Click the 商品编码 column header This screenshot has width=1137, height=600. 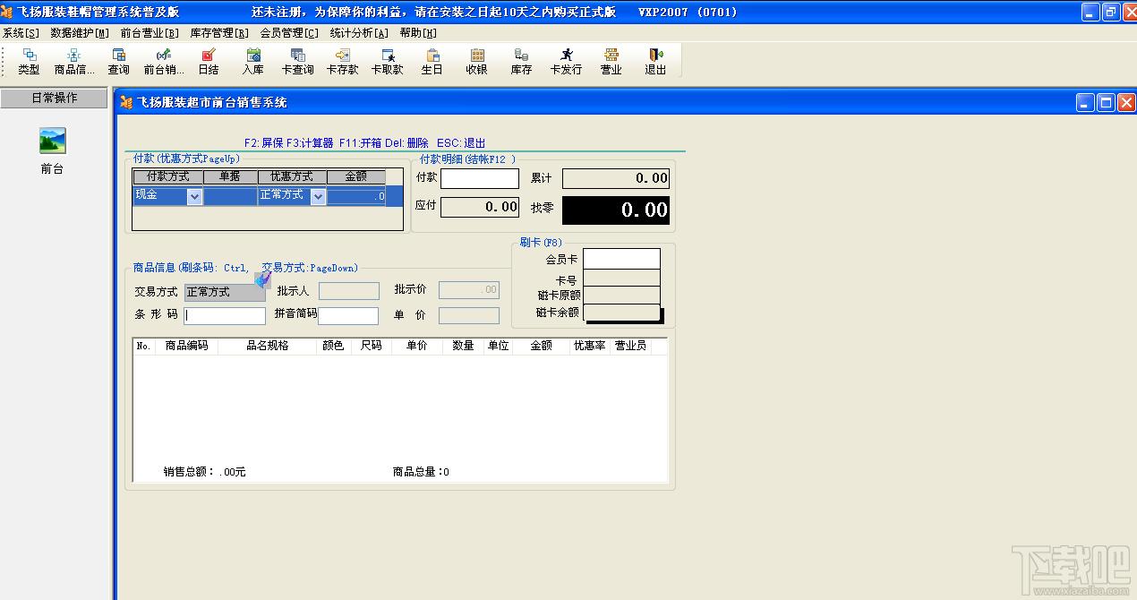(186, 346)
